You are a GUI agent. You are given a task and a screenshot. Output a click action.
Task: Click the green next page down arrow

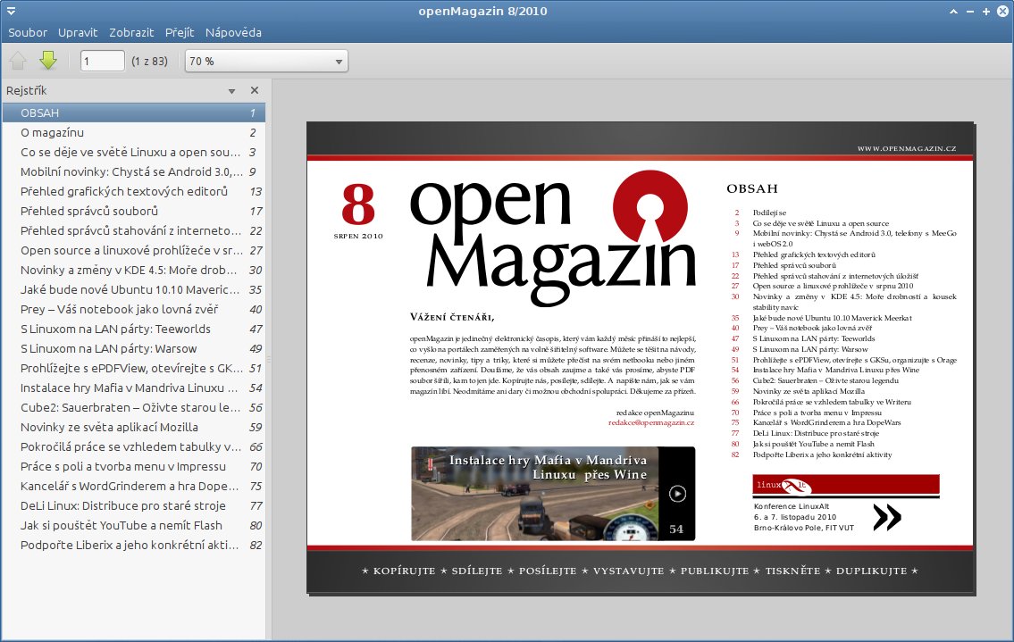click(x=47, y=61)
